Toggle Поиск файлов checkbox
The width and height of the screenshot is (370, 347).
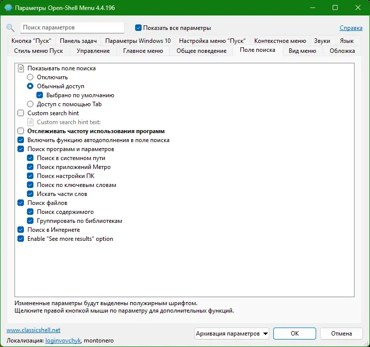(x=21, y=202)
